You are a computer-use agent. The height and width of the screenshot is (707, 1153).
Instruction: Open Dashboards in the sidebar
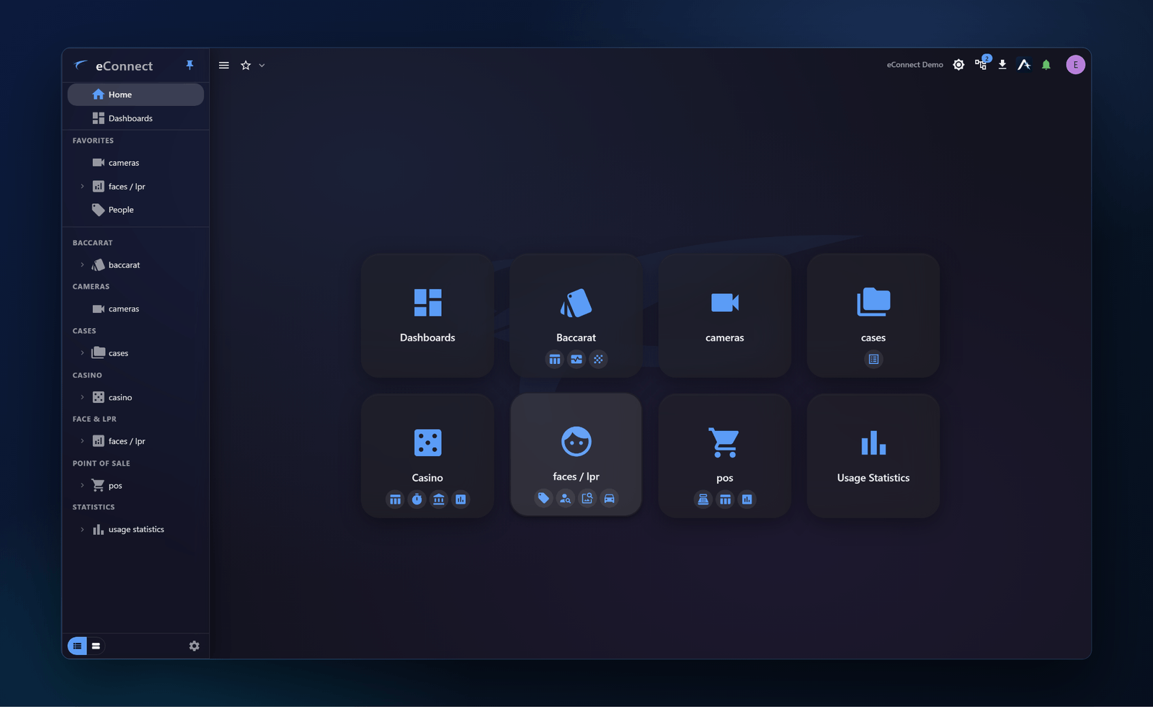click(135, 118)
